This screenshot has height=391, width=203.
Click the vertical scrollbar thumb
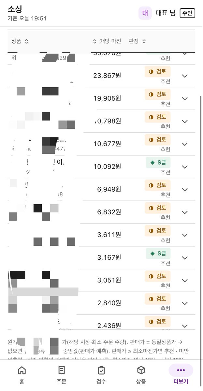201,209
